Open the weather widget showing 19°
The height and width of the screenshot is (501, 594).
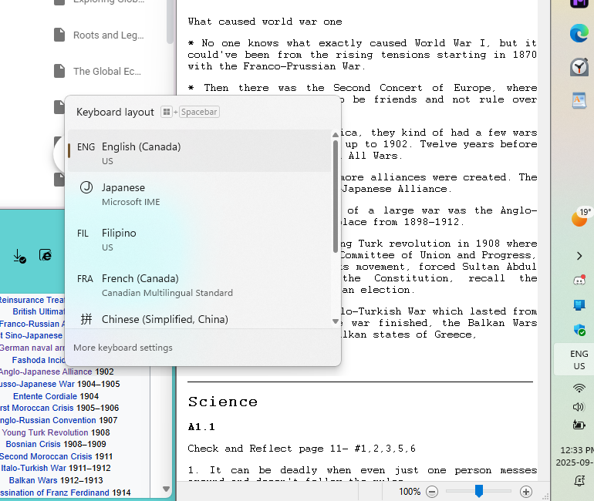point(581,217)
